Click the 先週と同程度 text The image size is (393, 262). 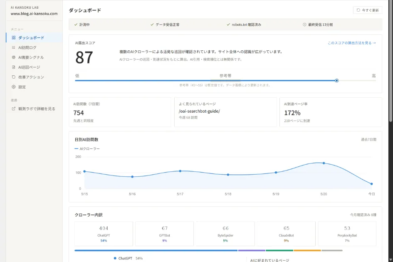coord(84,121)
